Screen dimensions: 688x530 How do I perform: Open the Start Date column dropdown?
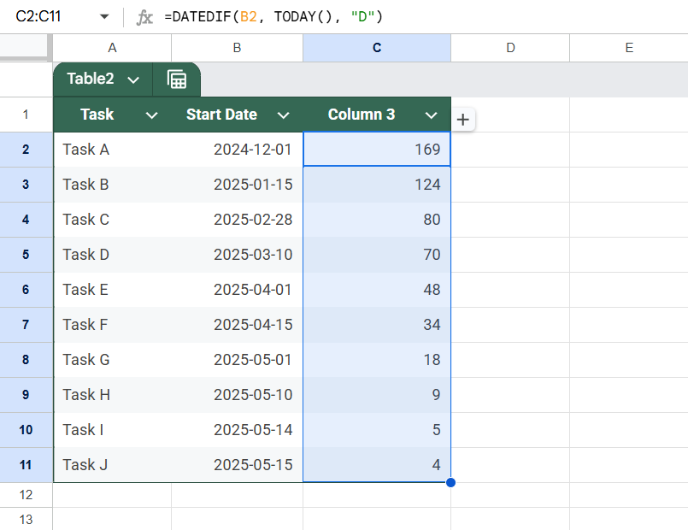284,115
